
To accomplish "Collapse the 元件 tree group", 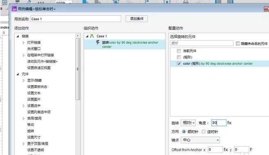I will (x=18, y=74).
